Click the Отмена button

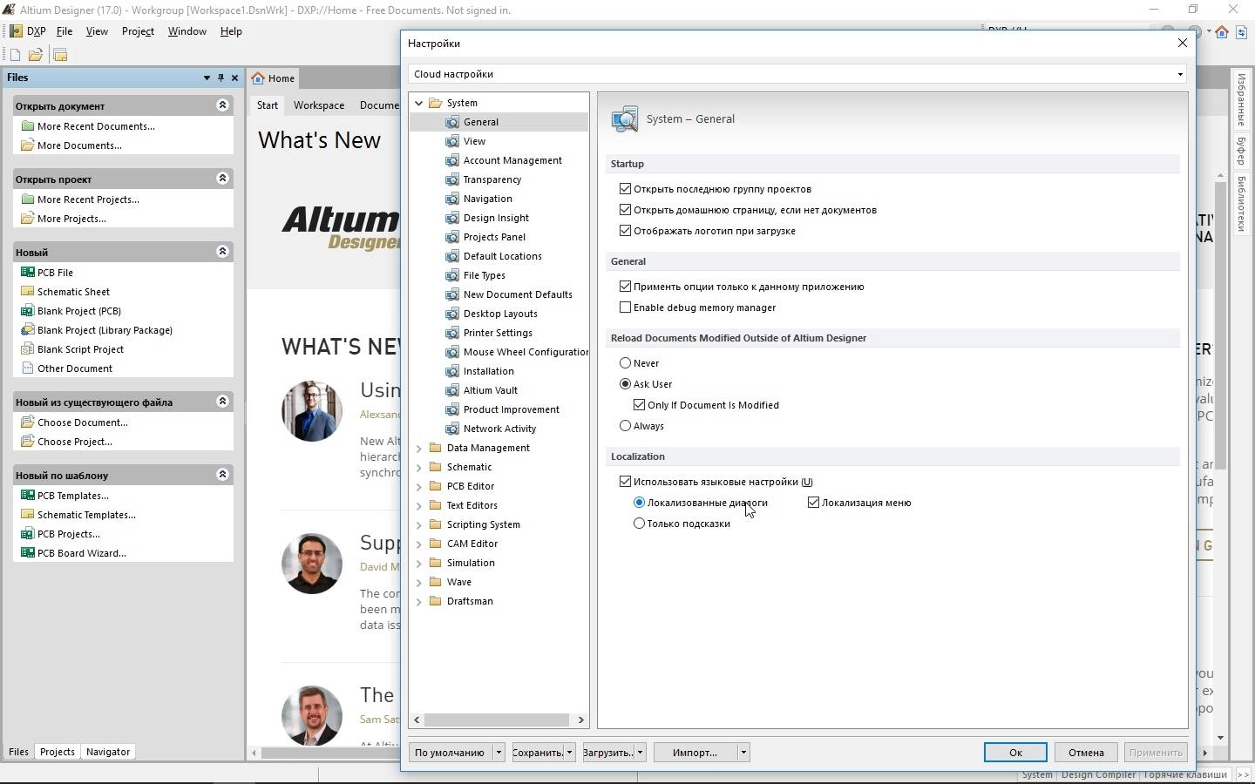pyautogui.click(x=1086, y=753)
